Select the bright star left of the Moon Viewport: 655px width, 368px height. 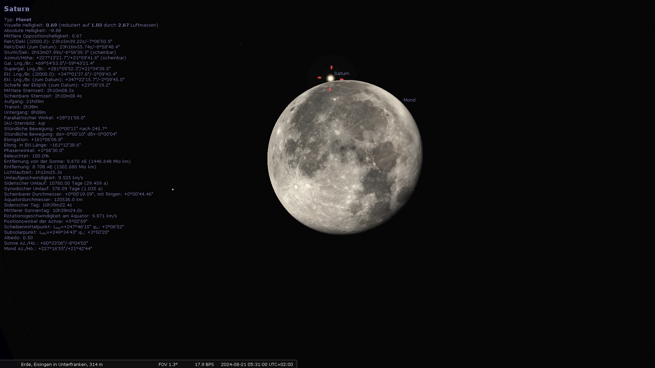(x=173, y=189)
